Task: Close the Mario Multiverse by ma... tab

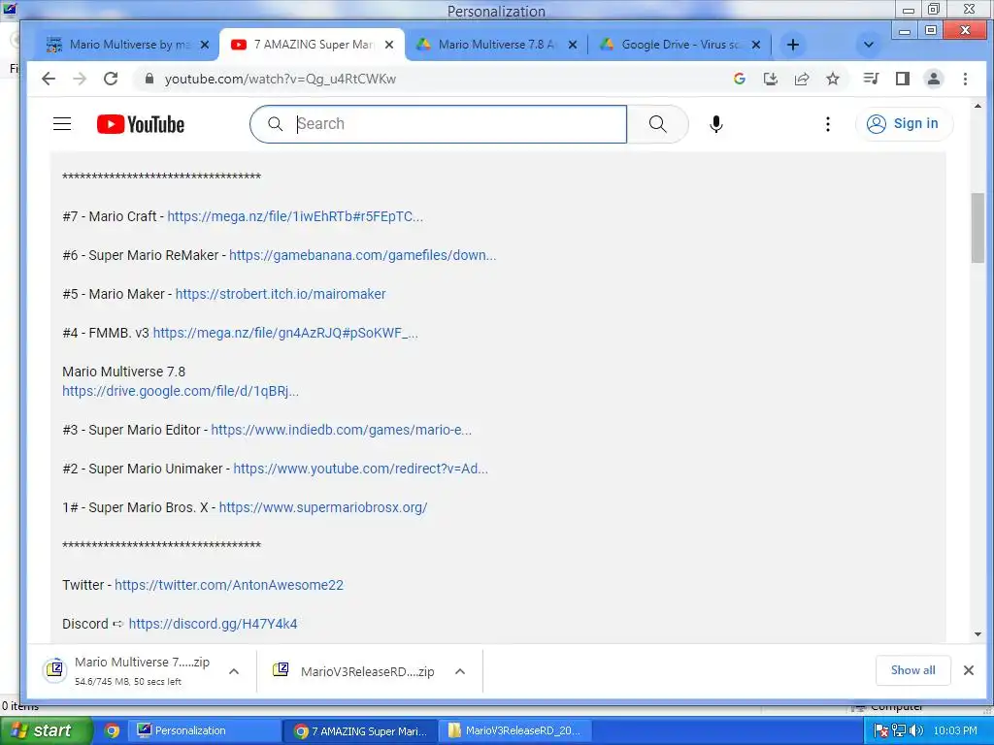Action: pos(204,45)
